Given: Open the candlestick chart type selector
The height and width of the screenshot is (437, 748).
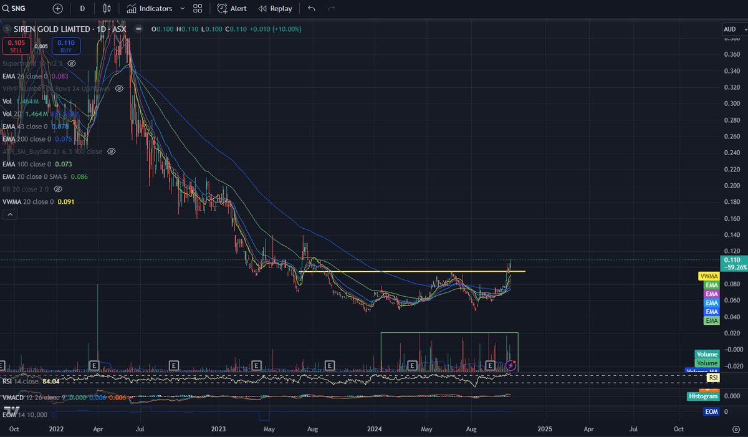Looking at the screenshot, I should pos(107,9).
